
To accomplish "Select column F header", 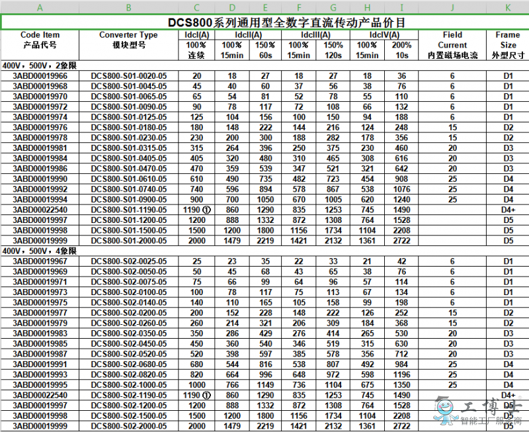I will 299,7.
